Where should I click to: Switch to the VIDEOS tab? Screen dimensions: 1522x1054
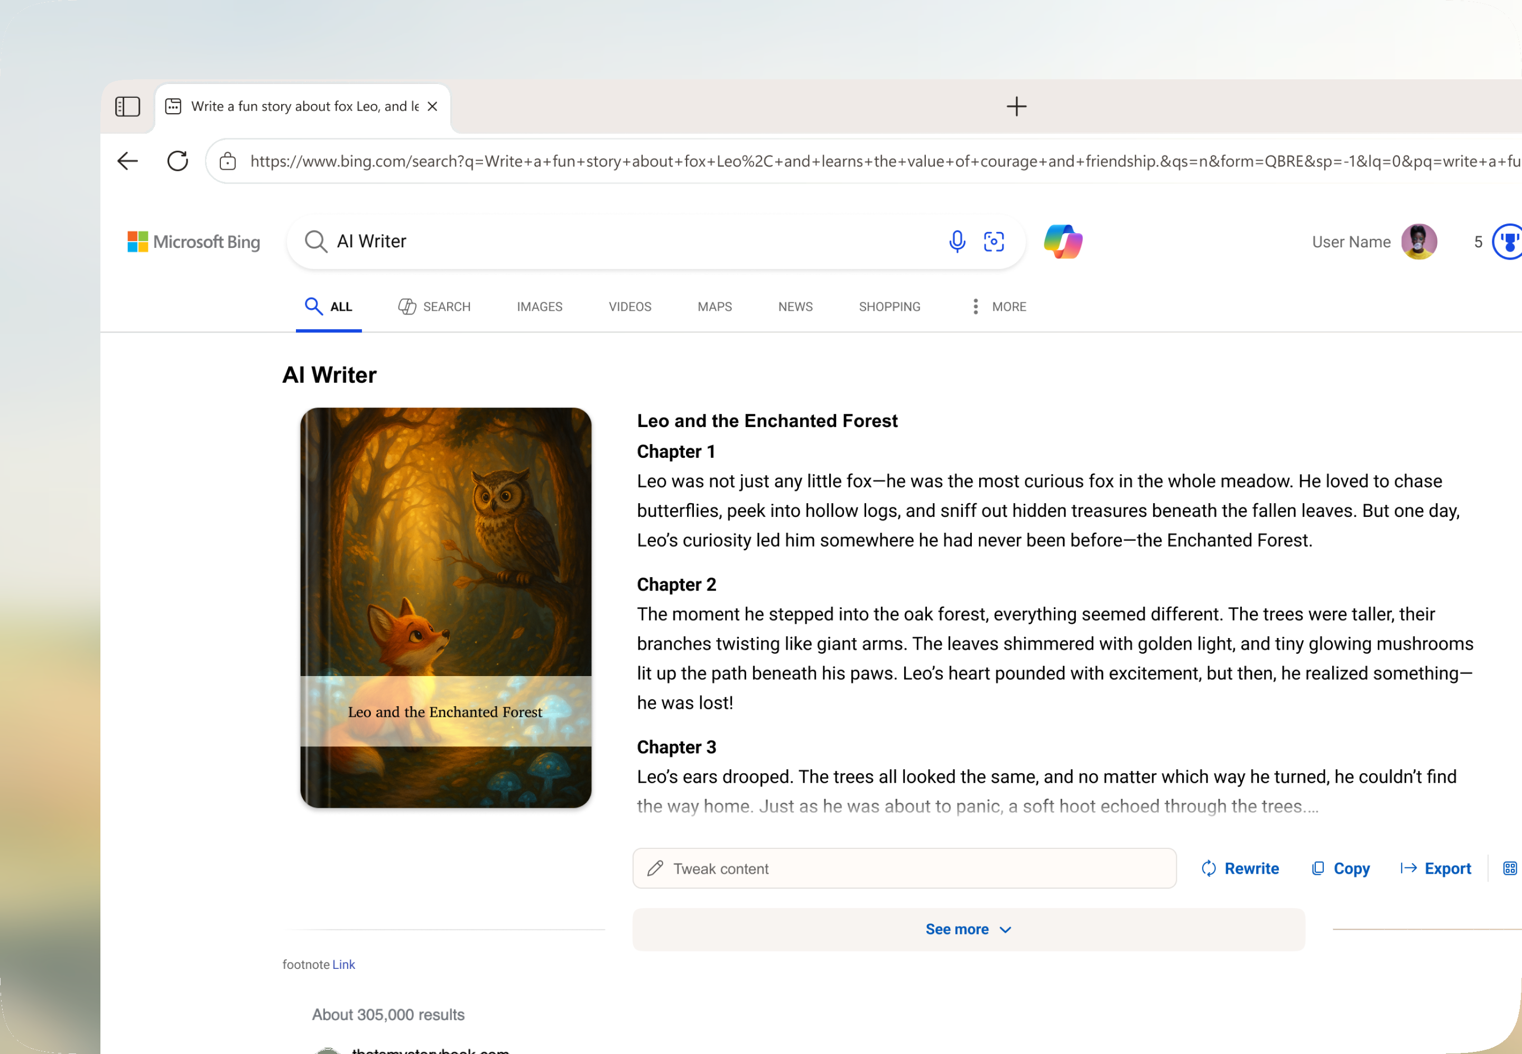point(630,307)
